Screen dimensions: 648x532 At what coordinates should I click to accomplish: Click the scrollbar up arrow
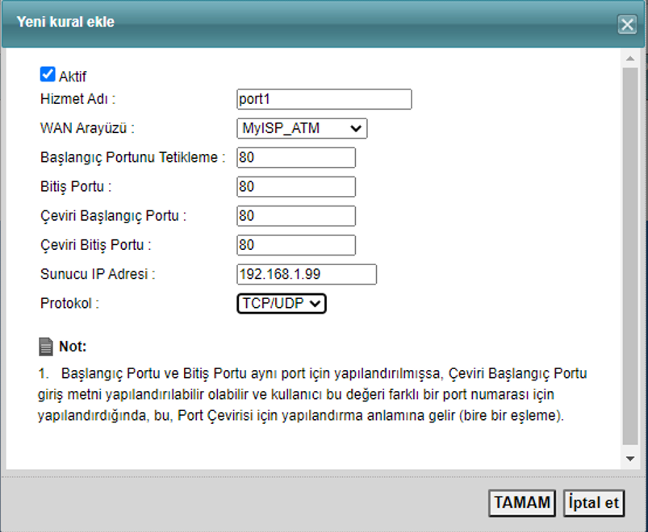(x=630, y=59)
